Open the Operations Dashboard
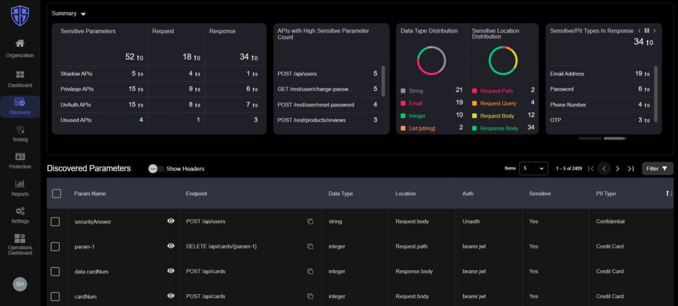Screen dimensions: 678x306 20,244
